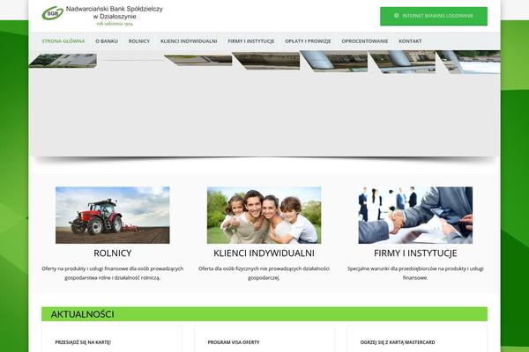Click the business handshake image

pyautogui.click(x=415, y=215)
